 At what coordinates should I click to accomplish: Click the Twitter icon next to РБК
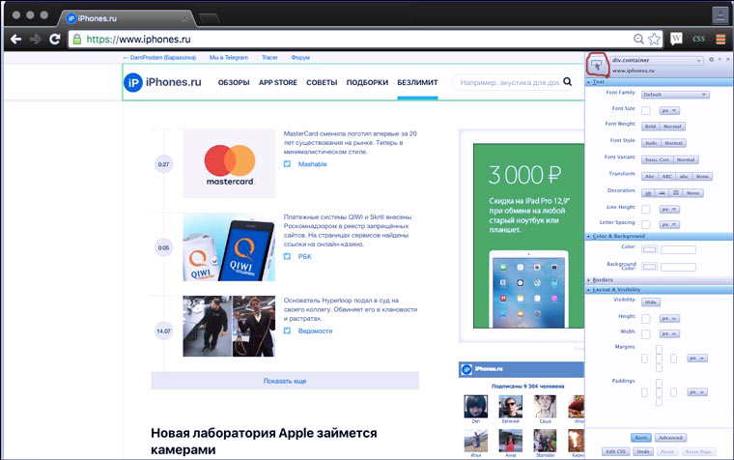tap(287, 256)
